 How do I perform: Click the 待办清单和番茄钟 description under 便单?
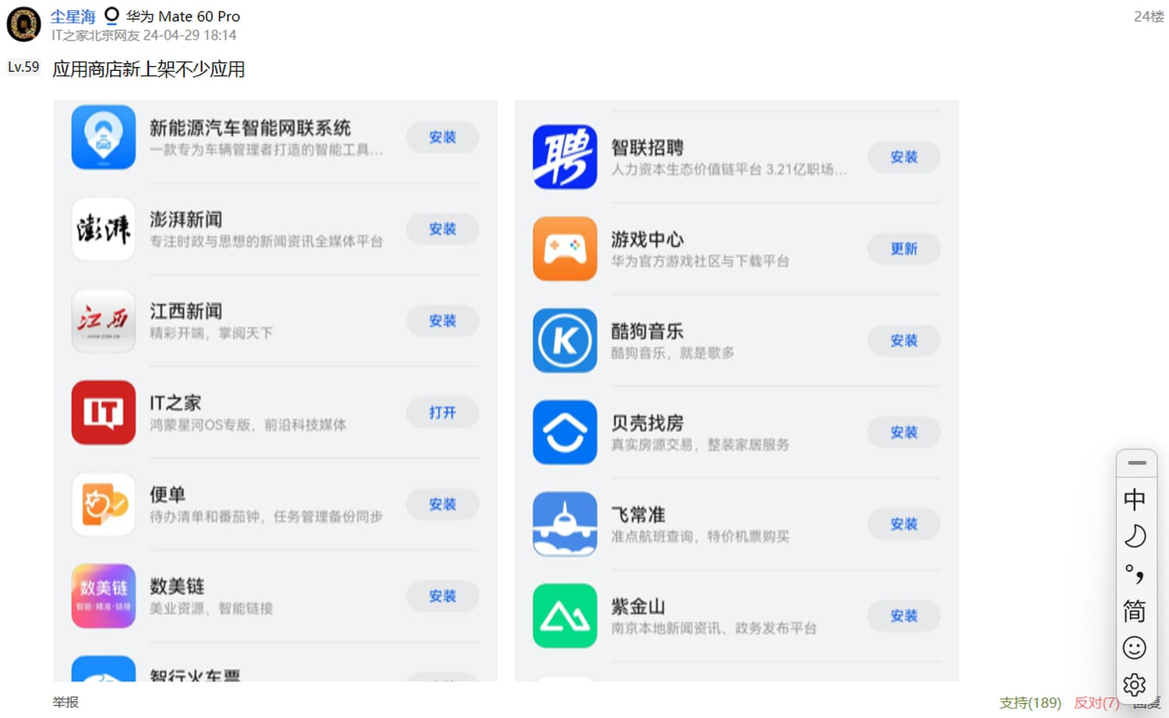pyautogui.click(x=266, y=516)
